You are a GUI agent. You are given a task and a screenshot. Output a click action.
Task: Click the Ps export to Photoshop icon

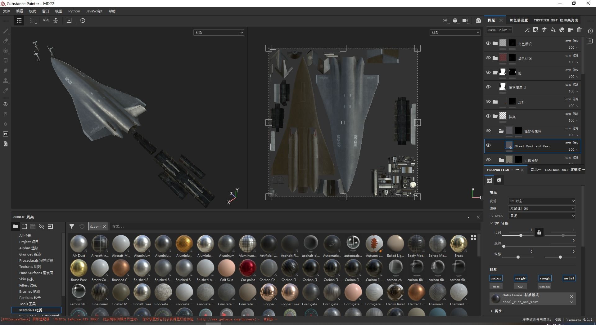pyautogui.click(x=6, y=134)
